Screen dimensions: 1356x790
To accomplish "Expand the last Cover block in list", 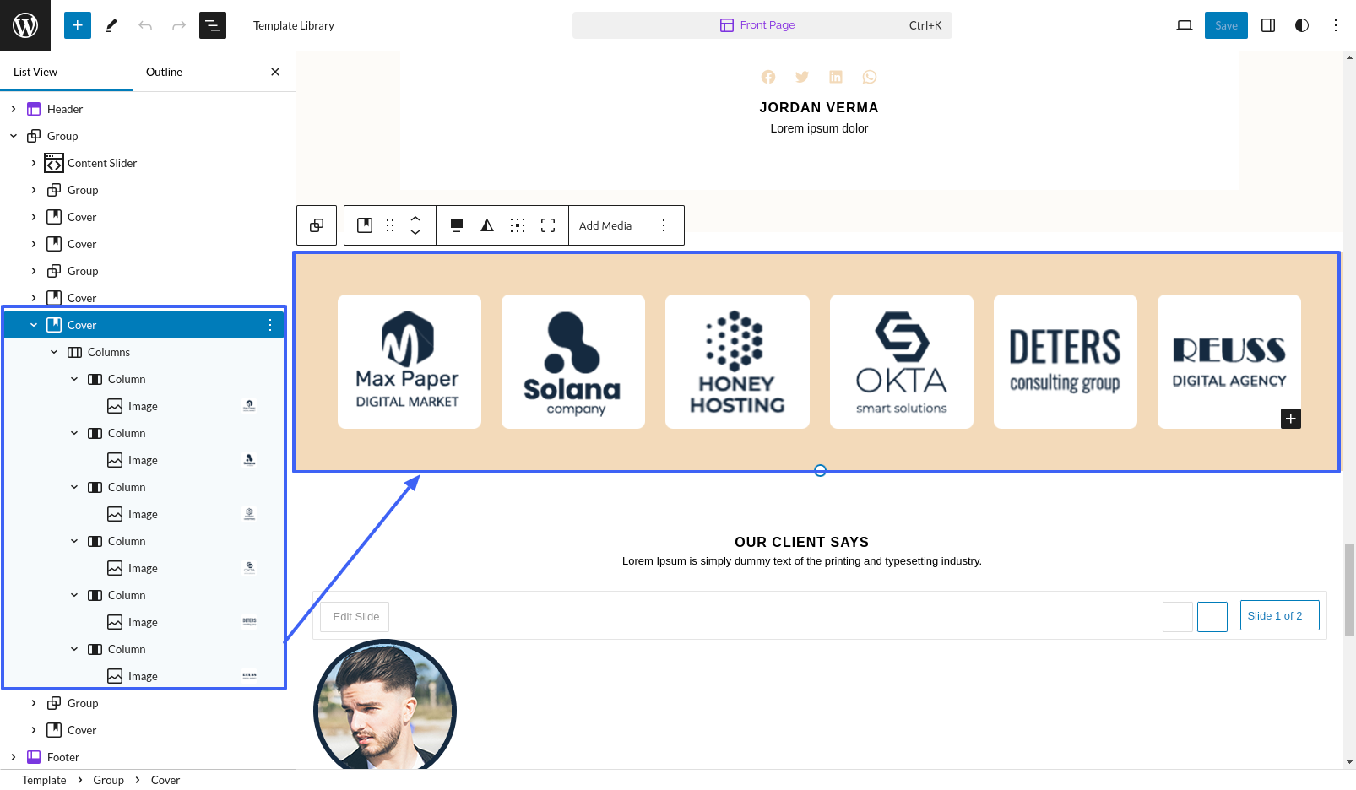I will (x=34, y=730).
